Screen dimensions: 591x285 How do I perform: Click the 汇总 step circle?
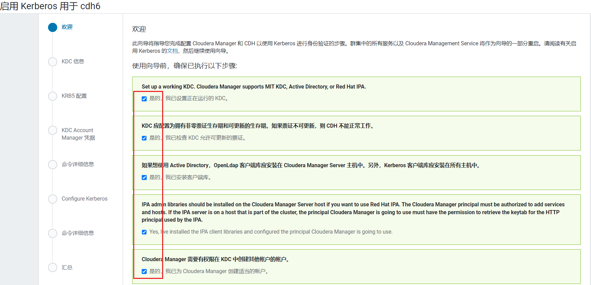[x=52, y=267]
